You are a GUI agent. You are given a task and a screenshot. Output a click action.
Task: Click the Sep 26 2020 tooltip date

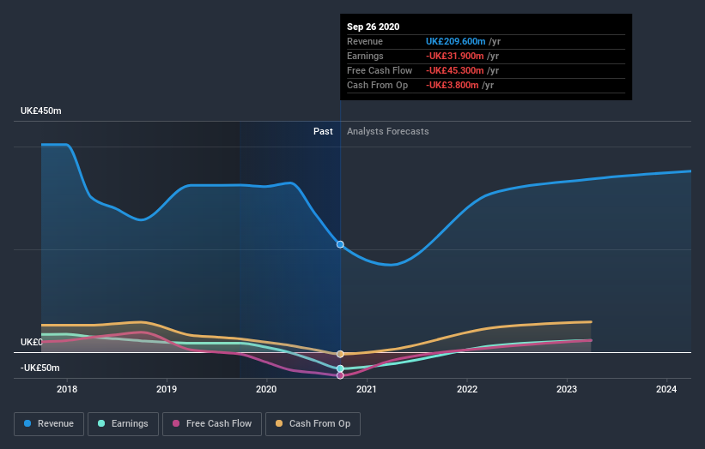coord(374,27)
